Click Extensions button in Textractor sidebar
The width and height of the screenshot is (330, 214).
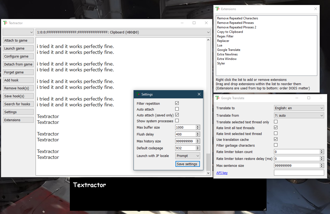point(18,120)
